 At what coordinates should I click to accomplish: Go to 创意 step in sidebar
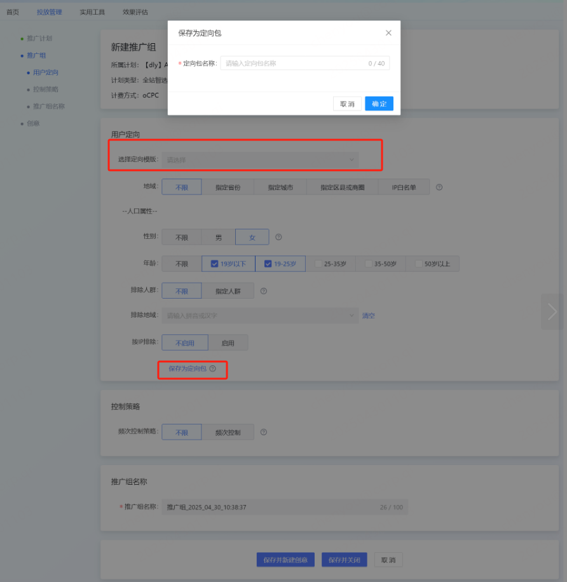[33, 124]
